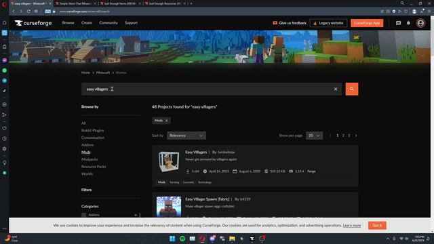Viewport: 434px width, 244px height.
Task: Open the Community menu
Action: [108, 22]
